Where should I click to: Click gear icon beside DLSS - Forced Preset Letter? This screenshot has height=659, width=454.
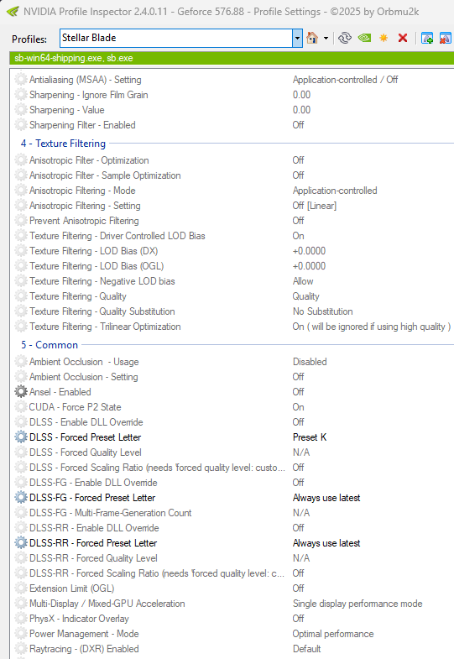(21, 437)
